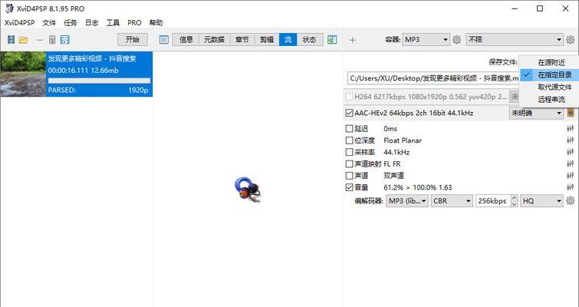Enable the 位深度 bit depth checkbox
Image resolution: width=579 pixels, height=307 pixels.
click(349, 140)
